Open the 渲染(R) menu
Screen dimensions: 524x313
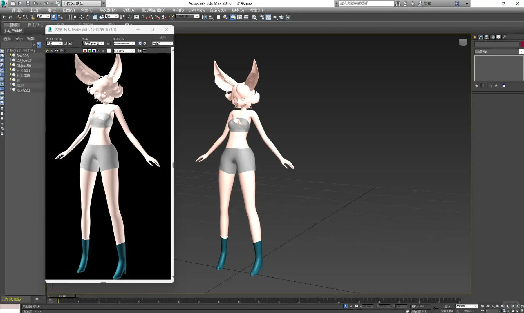coord(177,10)
